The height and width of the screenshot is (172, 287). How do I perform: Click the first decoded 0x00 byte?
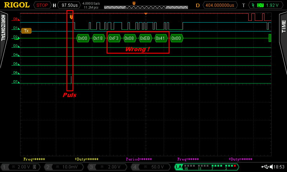point(83,38)
